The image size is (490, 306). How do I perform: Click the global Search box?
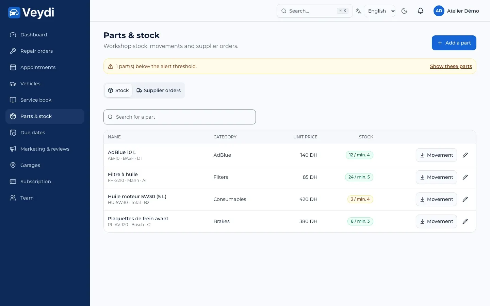[x=315, y=11]
